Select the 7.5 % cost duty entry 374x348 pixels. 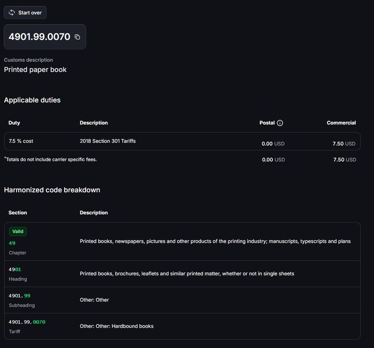pyautogui.click(x=21, y=141)
